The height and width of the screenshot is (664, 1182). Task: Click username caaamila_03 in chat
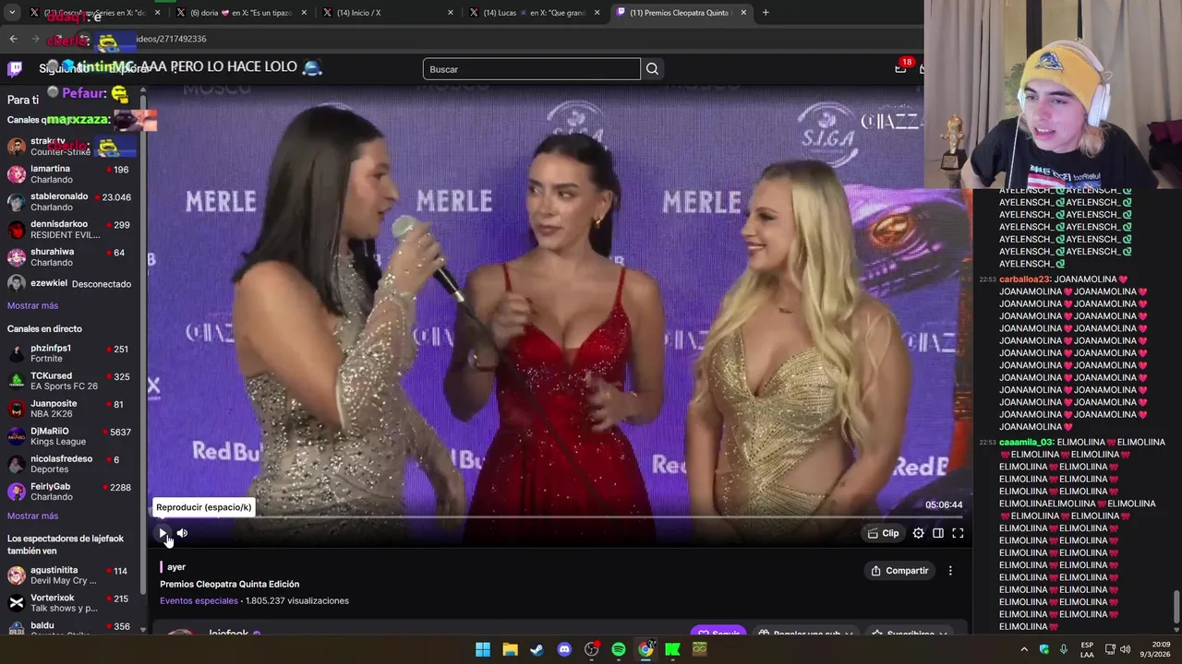(1026, 443)
